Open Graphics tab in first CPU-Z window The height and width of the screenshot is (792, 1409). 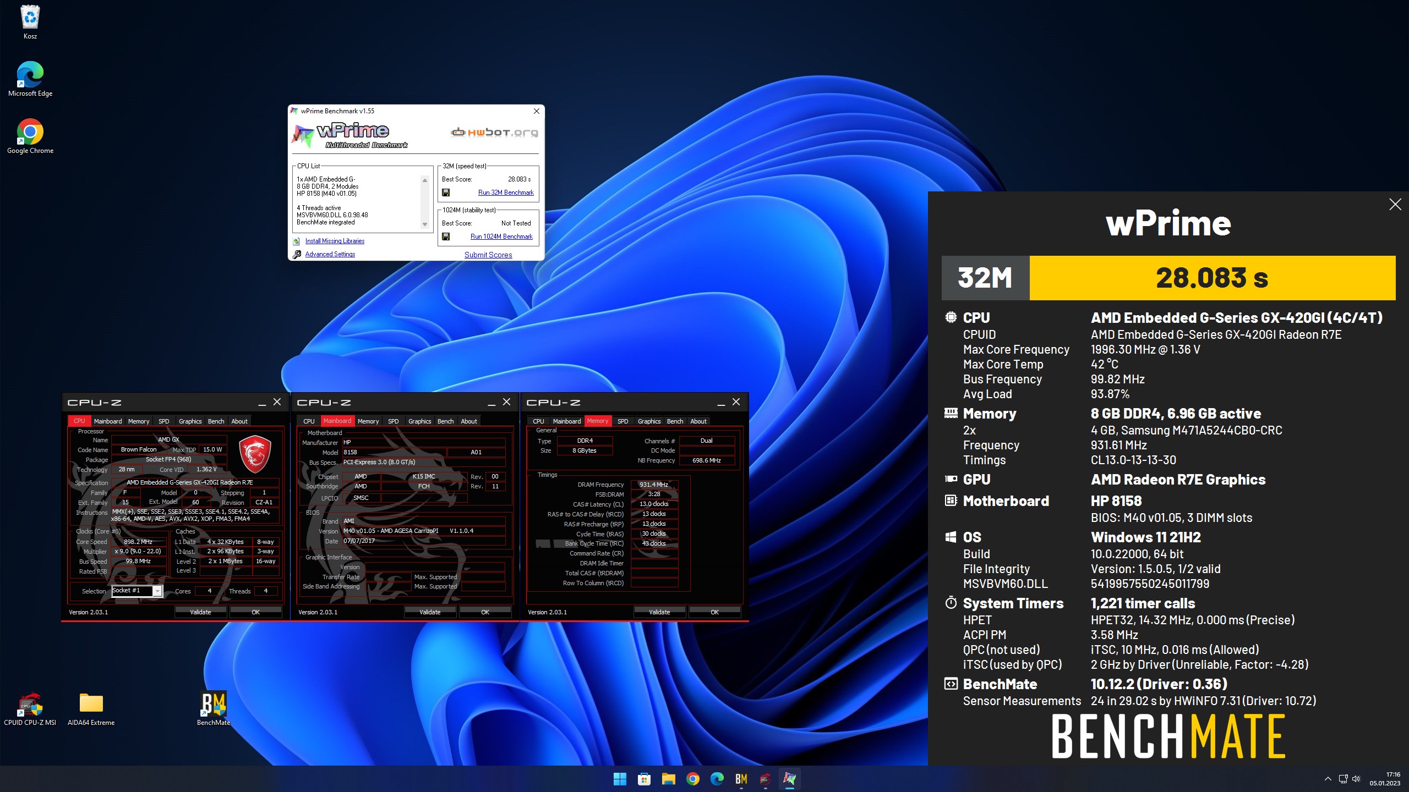point(190,421)
